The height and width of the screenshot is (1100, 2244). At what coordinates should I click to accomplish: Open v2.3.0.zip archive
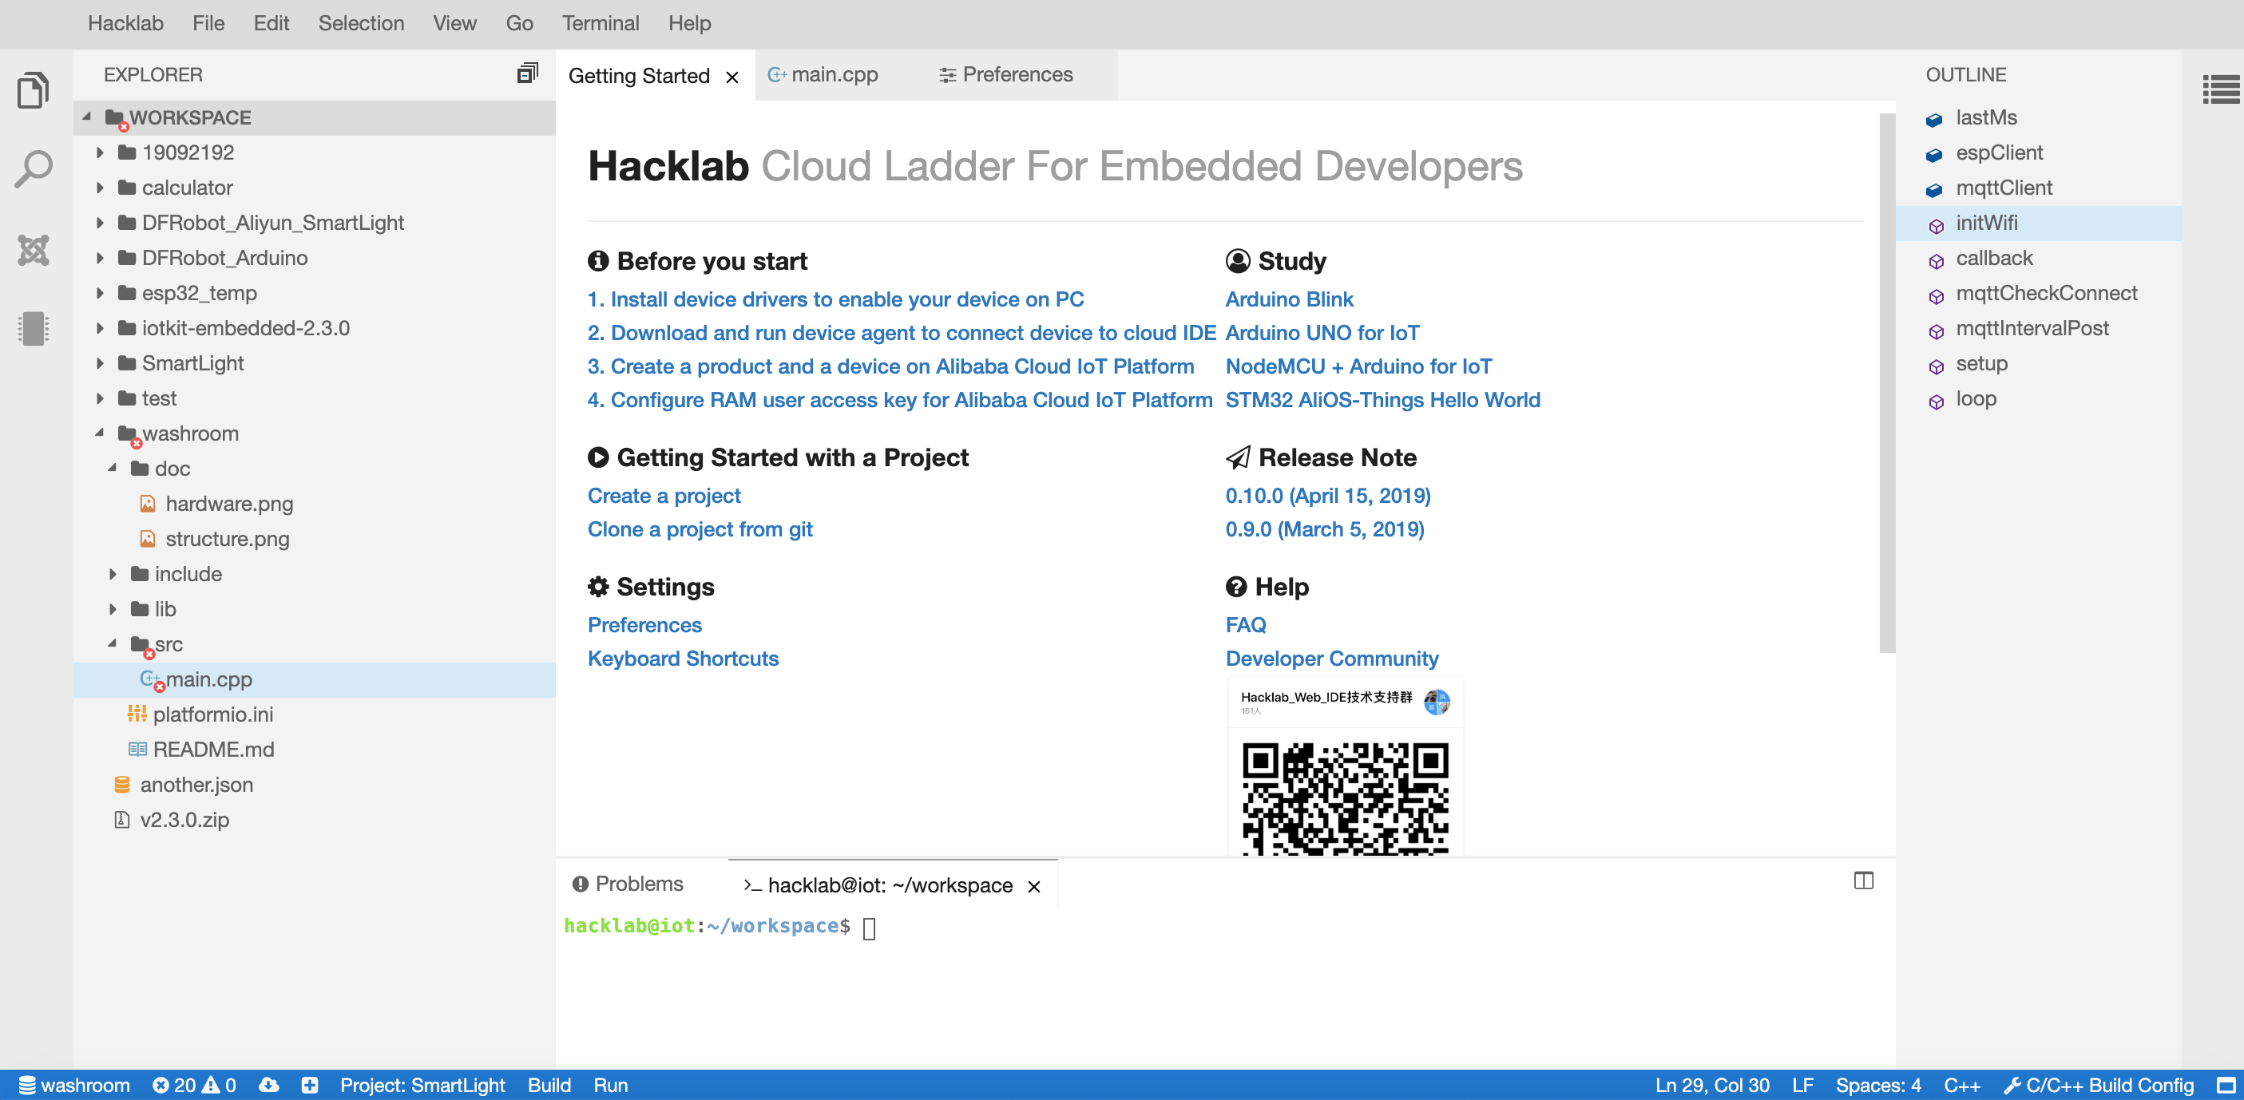click(x=315, y=821)
